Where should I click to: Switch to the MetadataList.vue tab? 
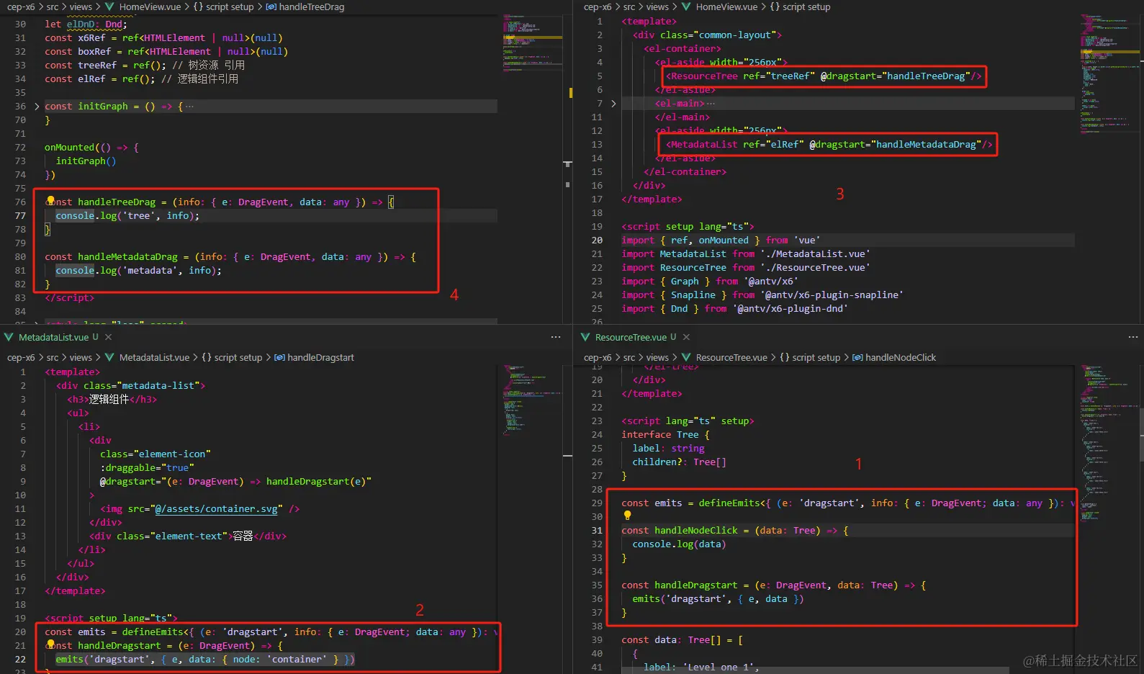pyautogui.click(x=53, y=337)
